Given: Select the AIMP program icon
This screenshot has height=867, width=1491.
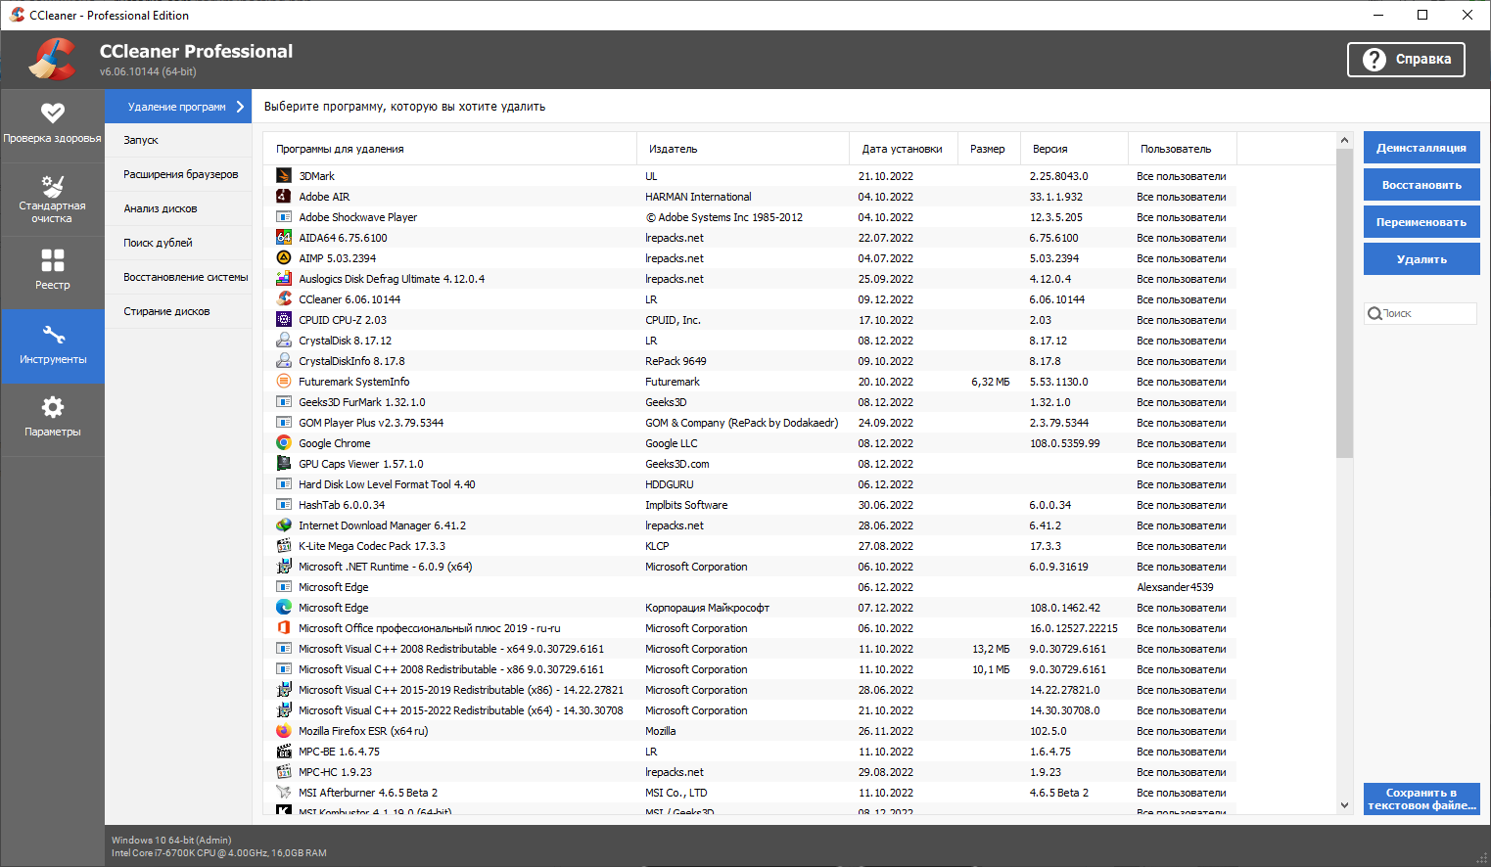Looking at the screenshot, I should coord(284,258).
